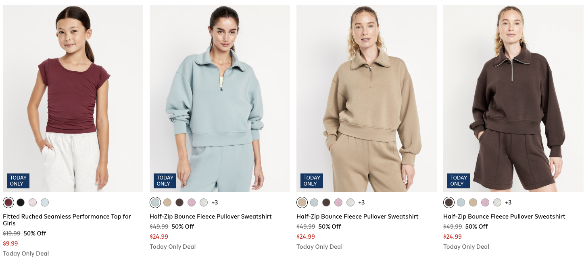View the light blue half-zip sweatshirt photo
Screen dimensions: 584x260
click(220, 98)
